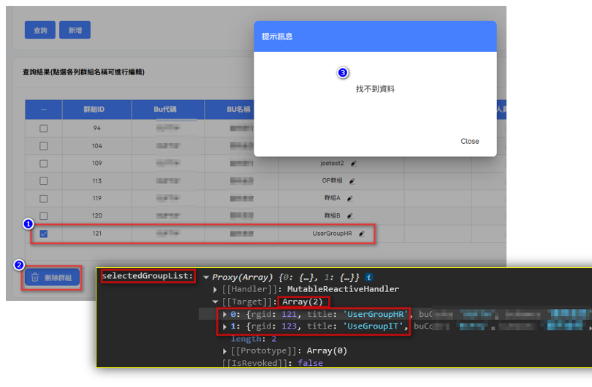The image size is (592, 387).
Task: Expand array item 0 rgid 121
Action: (x=224, y=314)
